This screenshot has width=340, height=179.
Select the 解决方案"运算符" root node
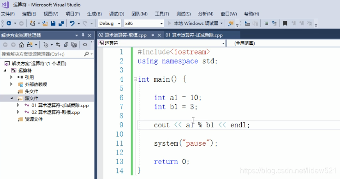[x=39, y=63]
